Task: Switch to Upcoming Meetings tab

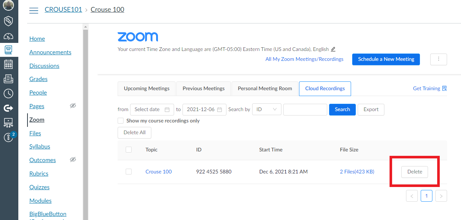Action: pyautogui.click(x=147, y=88)
